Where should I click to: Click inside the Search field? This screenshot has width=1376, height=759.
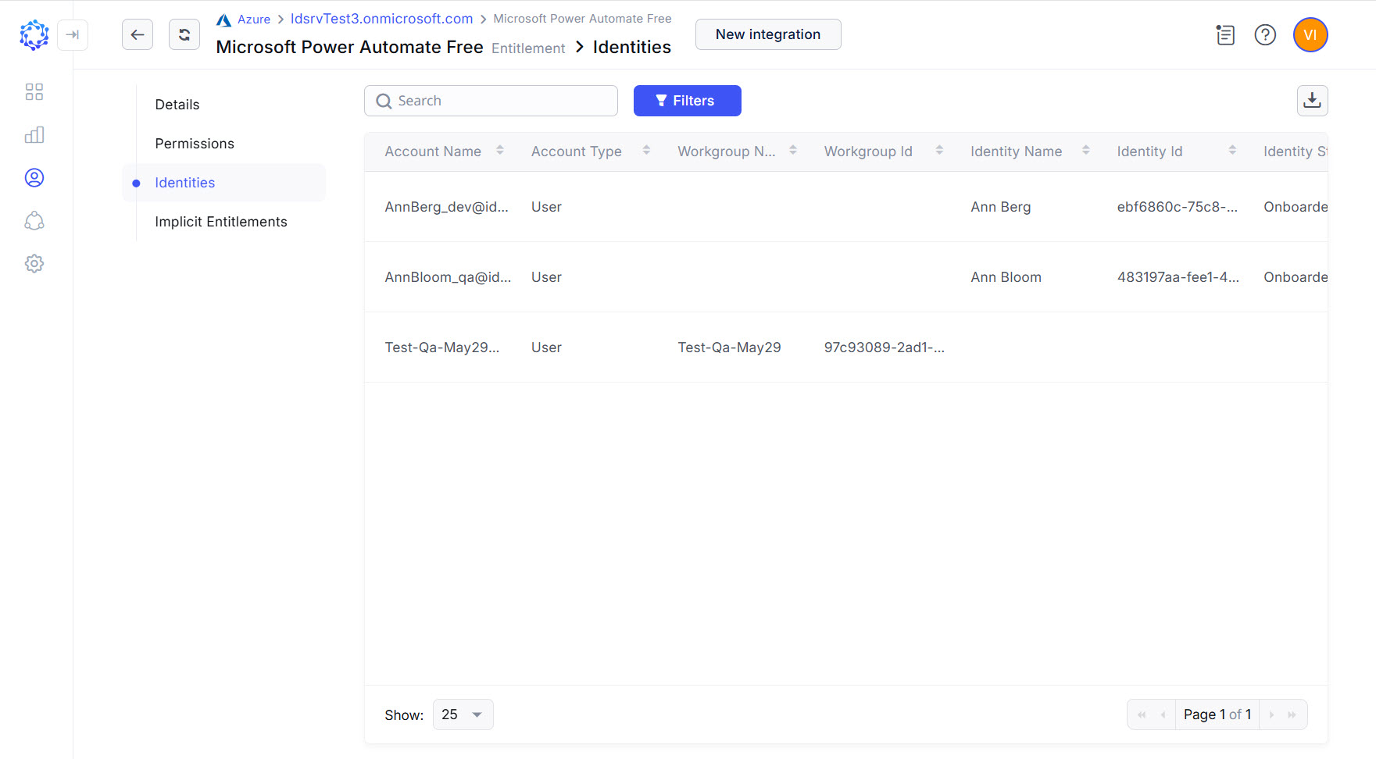point(491,100)
